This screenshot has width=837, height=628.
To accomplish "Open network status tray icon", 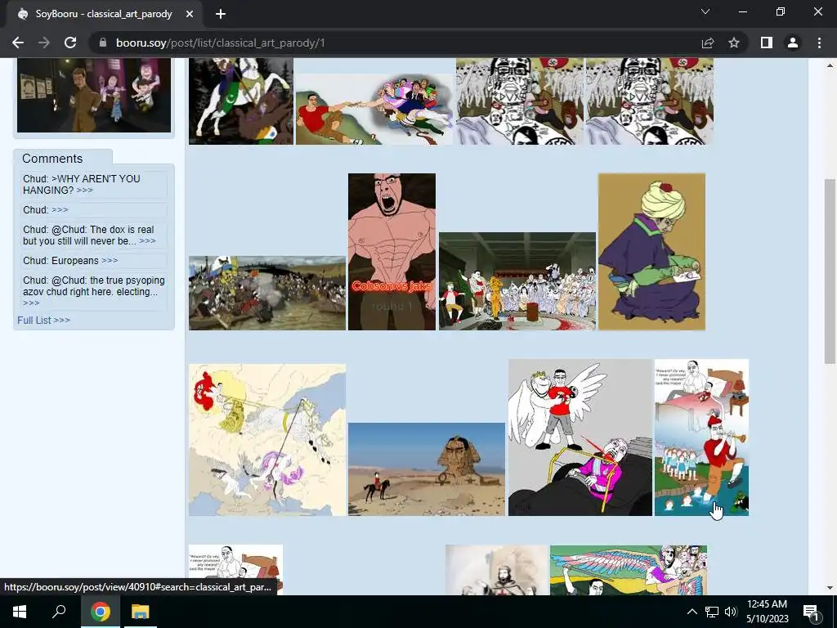I will click(x=712, y=612).
